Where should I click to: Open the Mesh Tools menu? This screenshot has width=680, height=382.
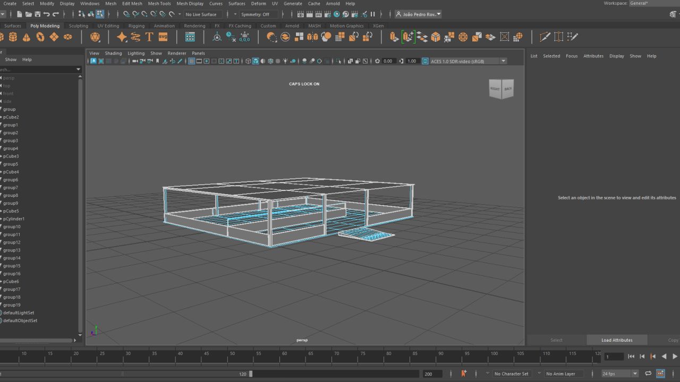(159, 3)
